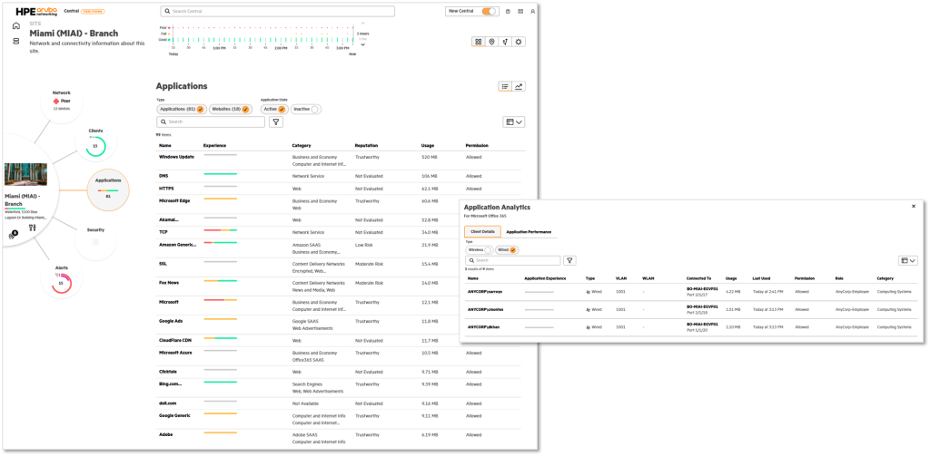Sort the Analytics table by Last Used header
This screenshot has height=456, width=930.
point(762,277)
